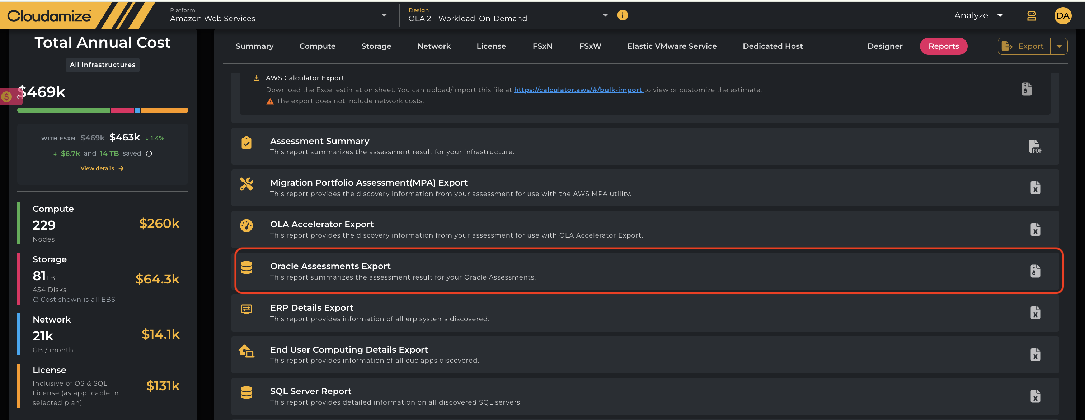Image resolution: width=1085 pixels, height=420 pixels.
Task: Open the Designer view
Action: (884, 46)
